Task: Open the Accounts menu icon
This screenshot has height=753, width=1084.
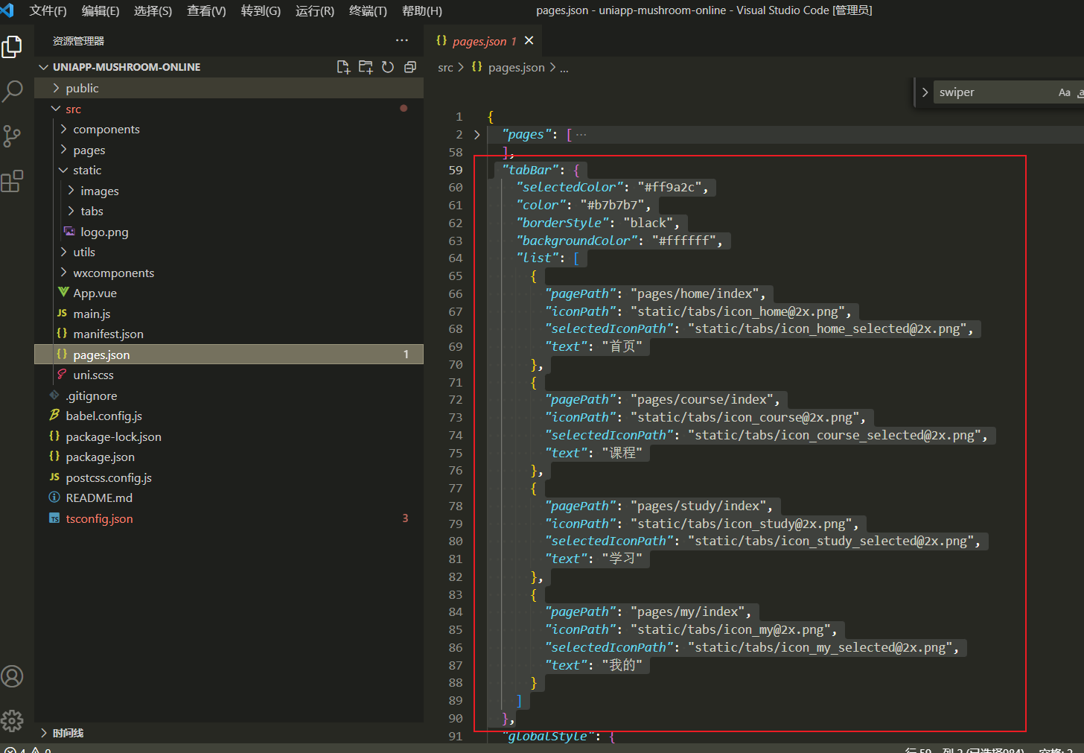Action: (x=12, y=676)
